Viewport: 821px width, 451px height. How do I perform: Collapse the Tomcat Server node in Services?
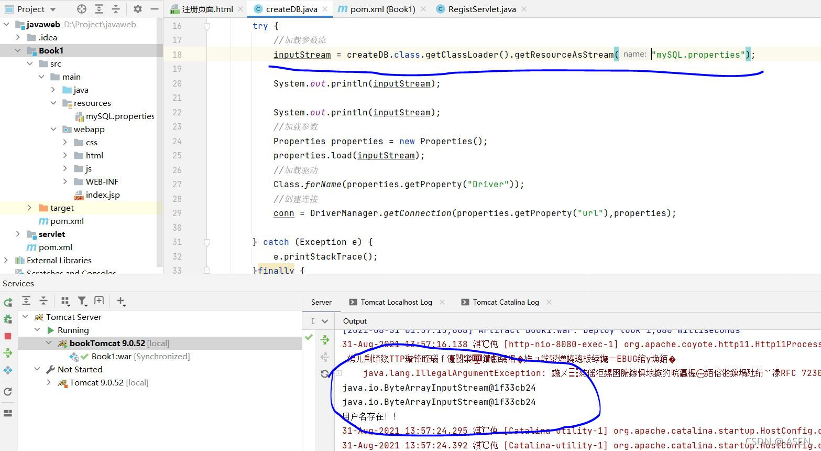click(x=25, y=317)
